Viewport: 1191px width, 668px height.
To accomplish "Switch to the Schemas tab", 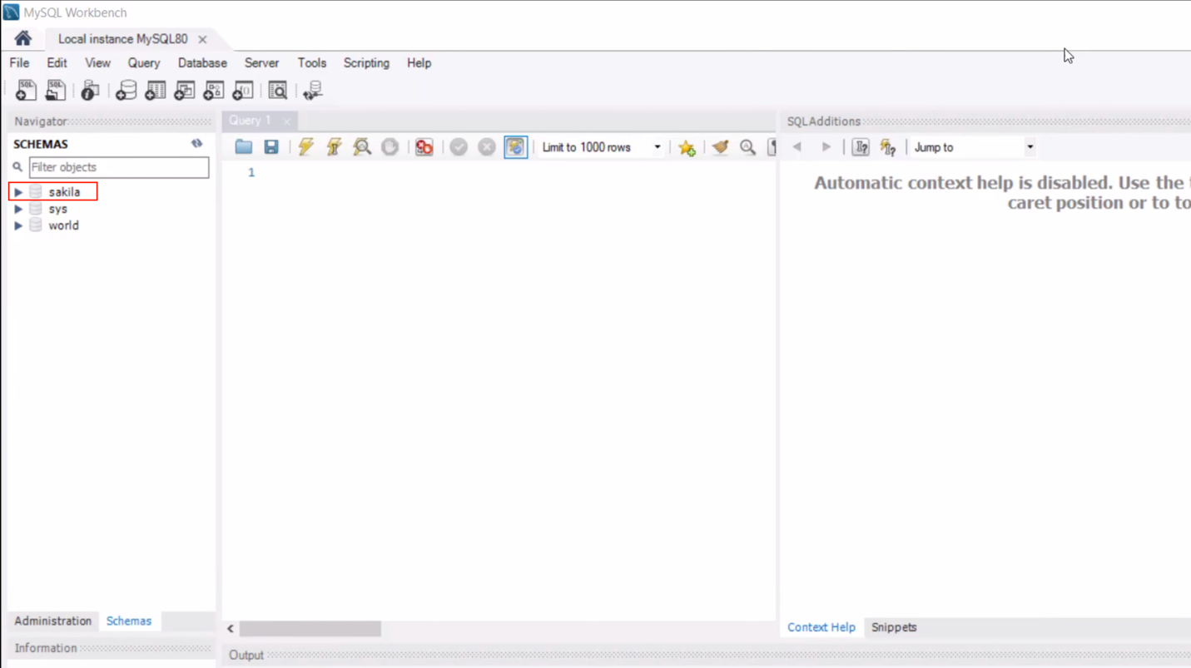I will coord(129,621).
